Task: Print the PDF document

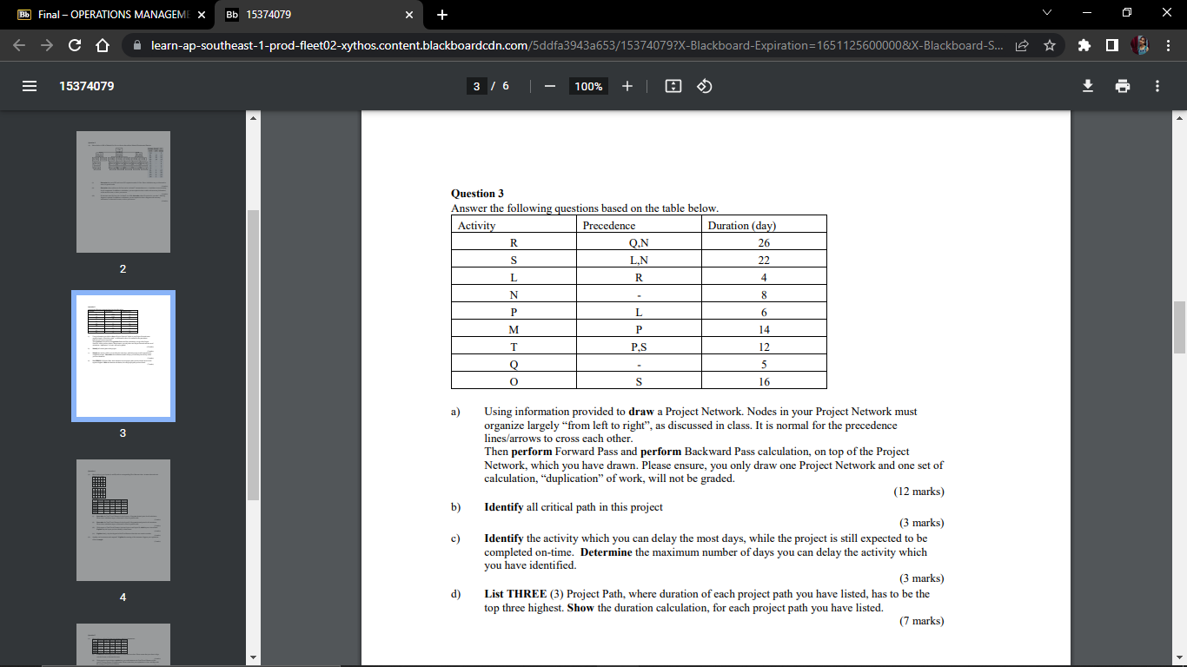Action: pos(1123,86)
